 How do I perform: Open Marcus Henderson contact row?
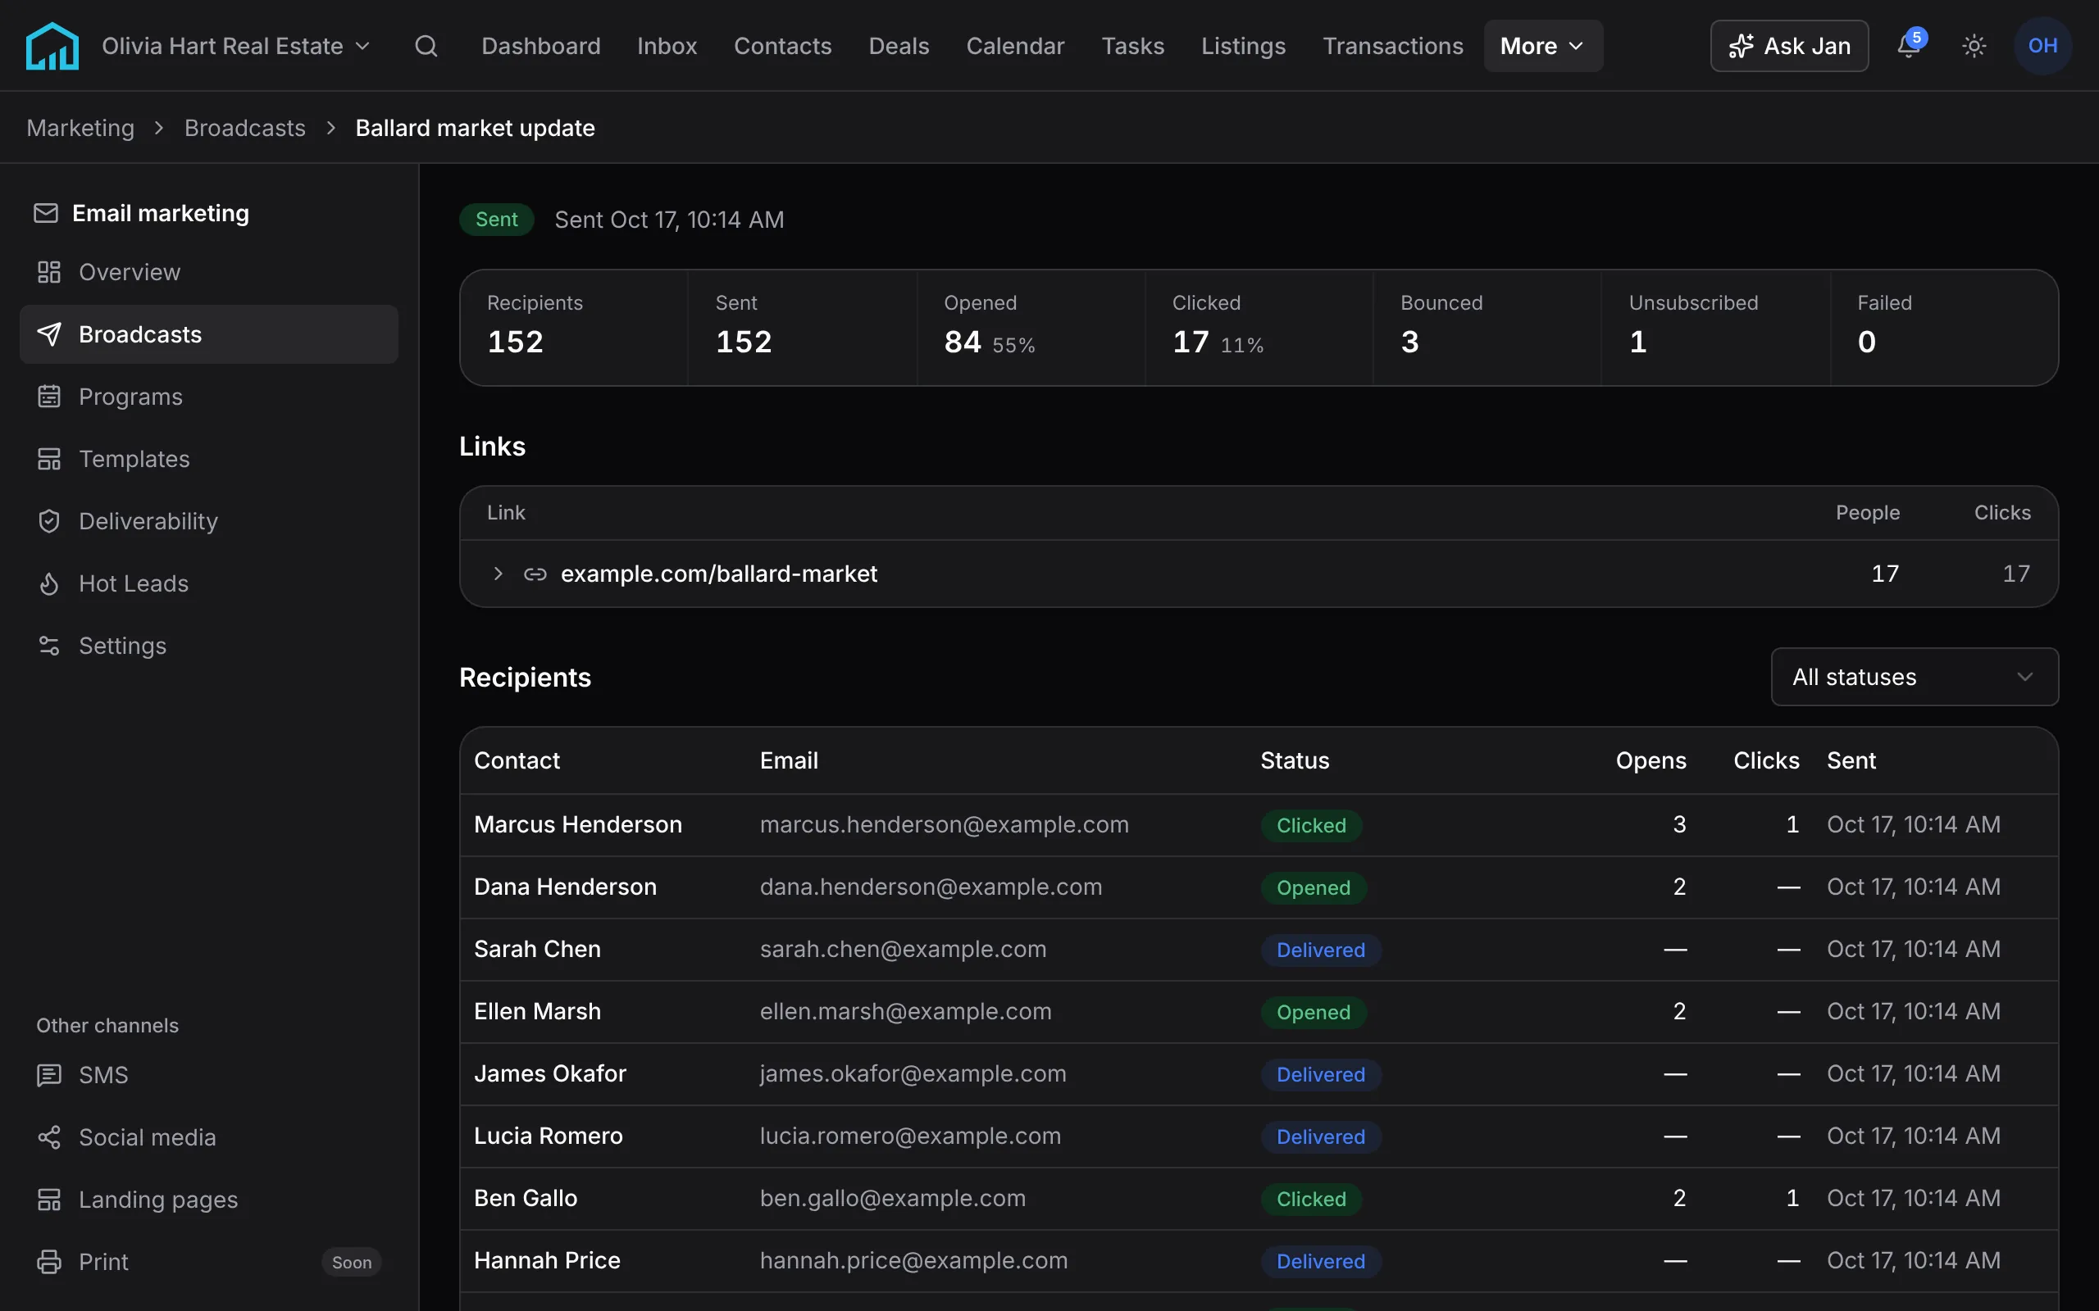1259,824
